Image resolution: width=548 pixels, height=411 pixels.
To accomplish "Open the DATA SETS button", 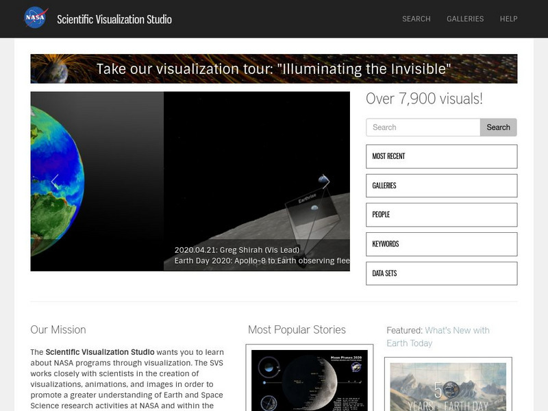I will point(441,273).
